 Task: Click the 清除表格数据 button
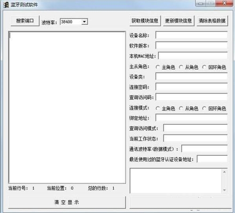click(x=212, y=21)
